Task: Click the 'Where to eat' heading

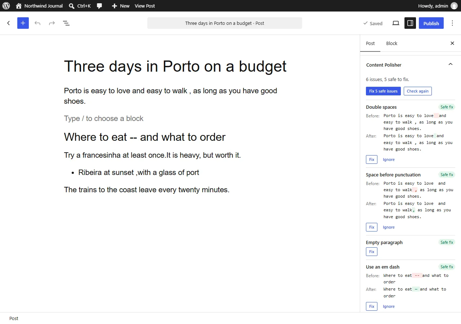Action: coord(145,137)
